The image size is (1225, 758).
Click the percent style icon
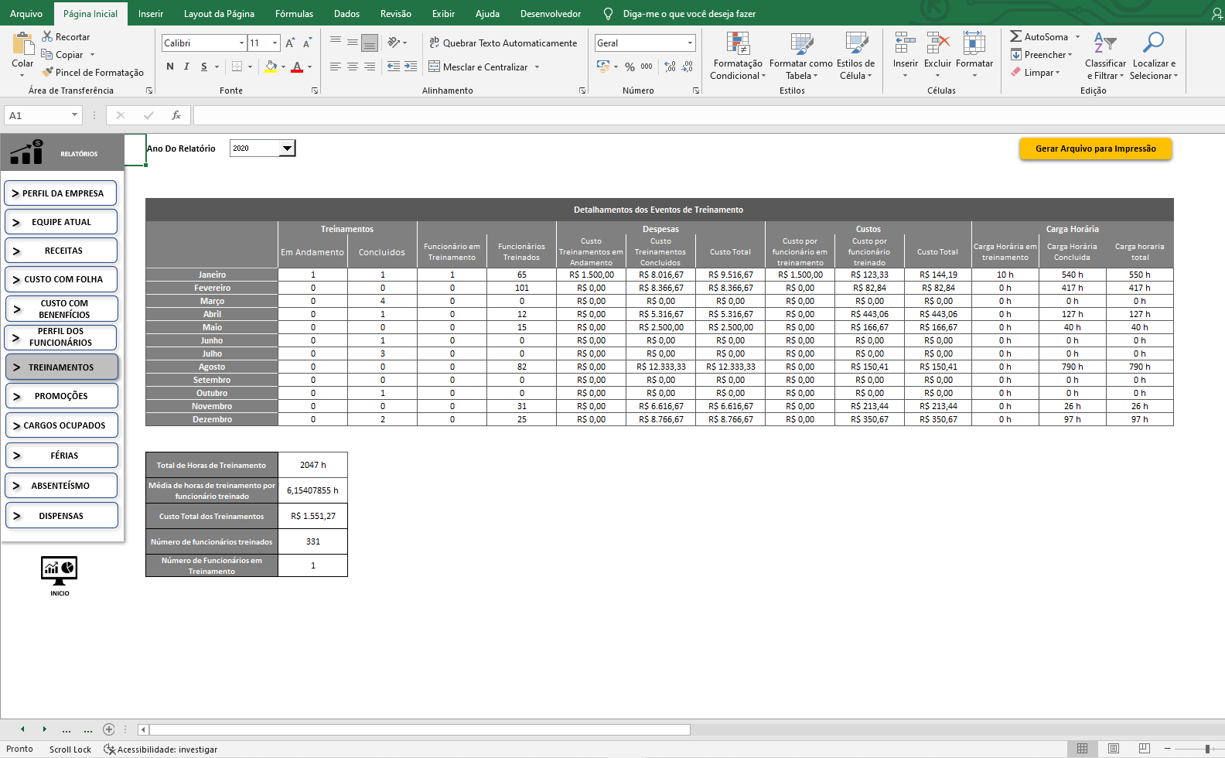coord(630,67)
